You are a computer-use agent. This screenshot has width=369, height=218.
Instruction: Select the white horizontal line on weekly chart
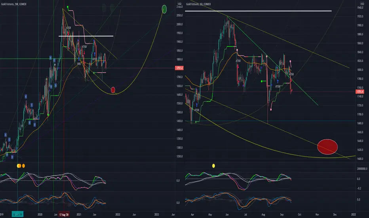pos(86,36)
